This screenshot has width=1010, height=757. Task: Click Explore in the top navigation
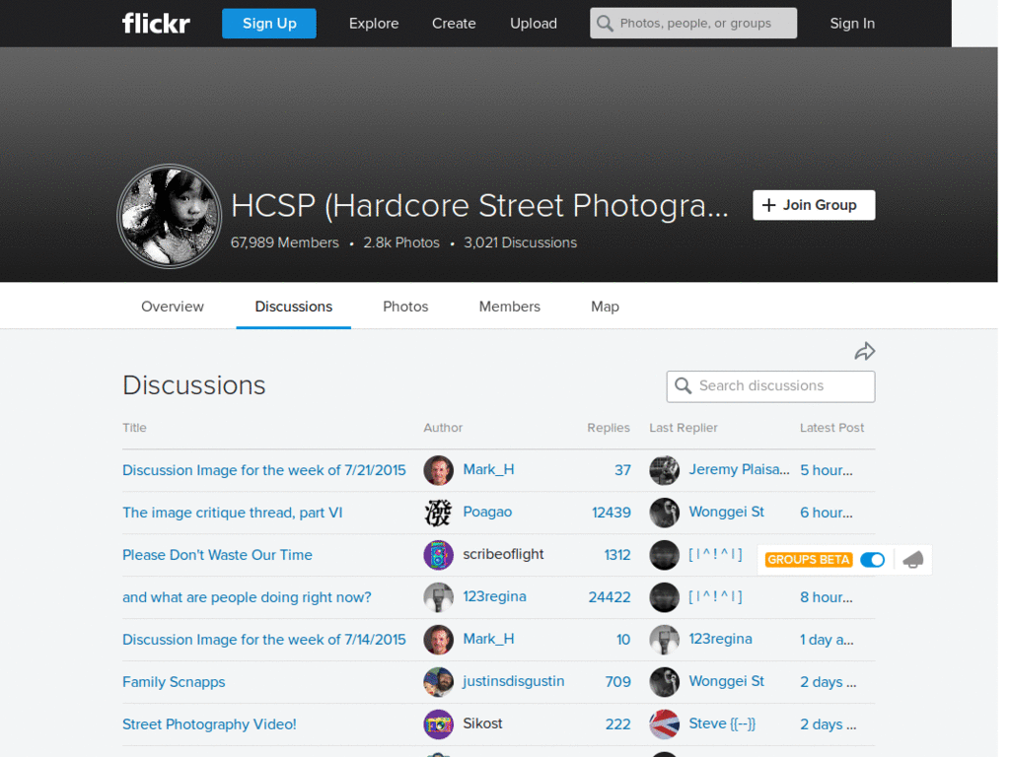[x=373, y=23]
